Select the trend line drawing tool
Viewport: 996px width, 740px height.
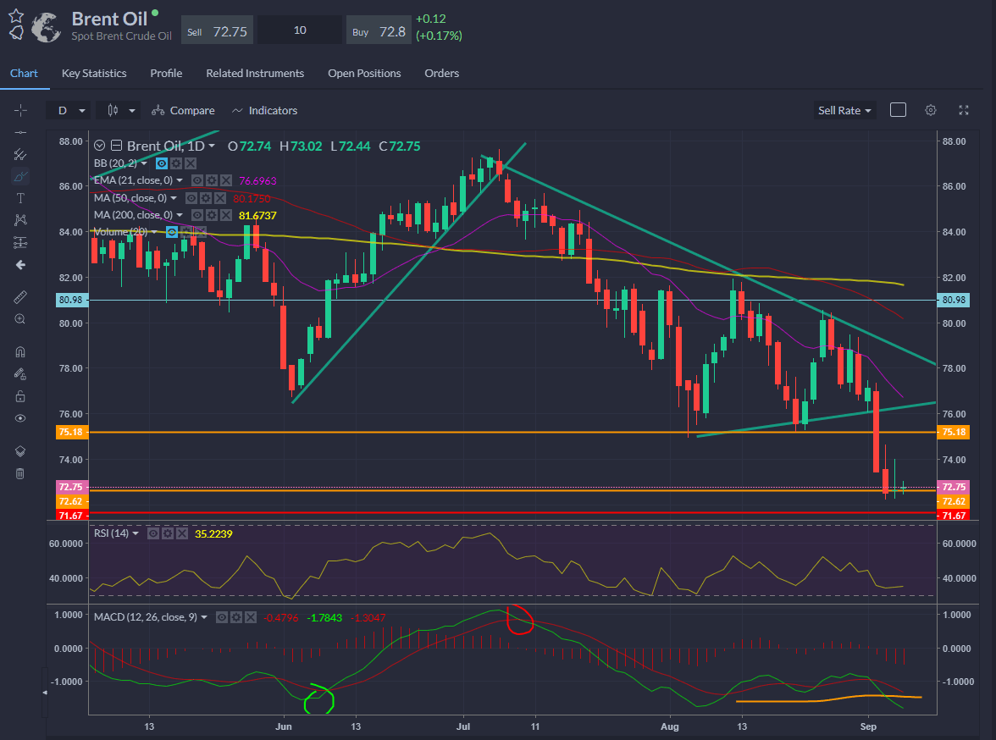(20, 132)
